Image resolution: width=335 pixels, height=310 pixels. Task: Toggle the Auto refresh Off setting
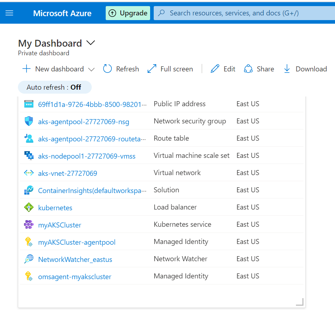click(x=54, y=87)
